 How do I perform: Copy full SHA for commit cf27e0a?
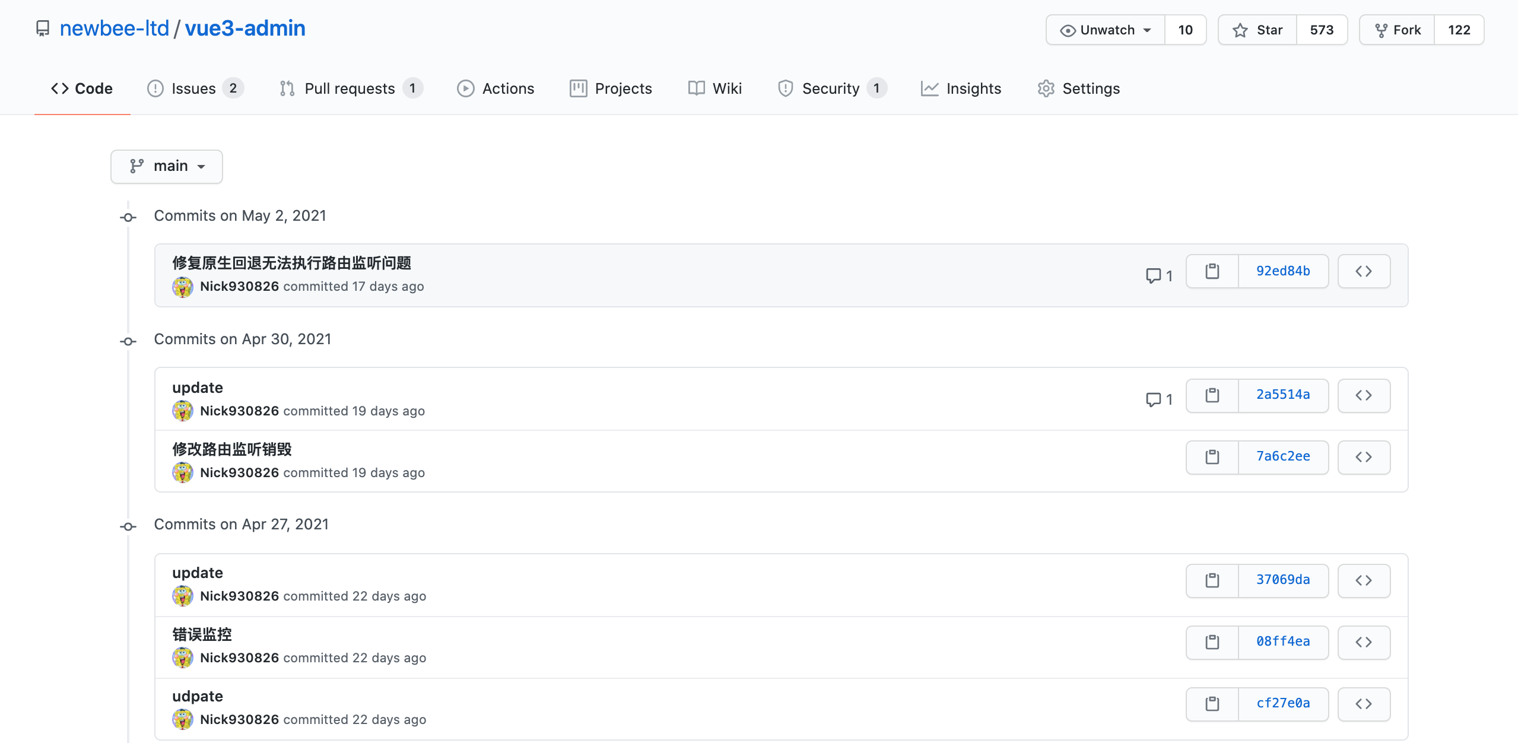point(1212,704)
